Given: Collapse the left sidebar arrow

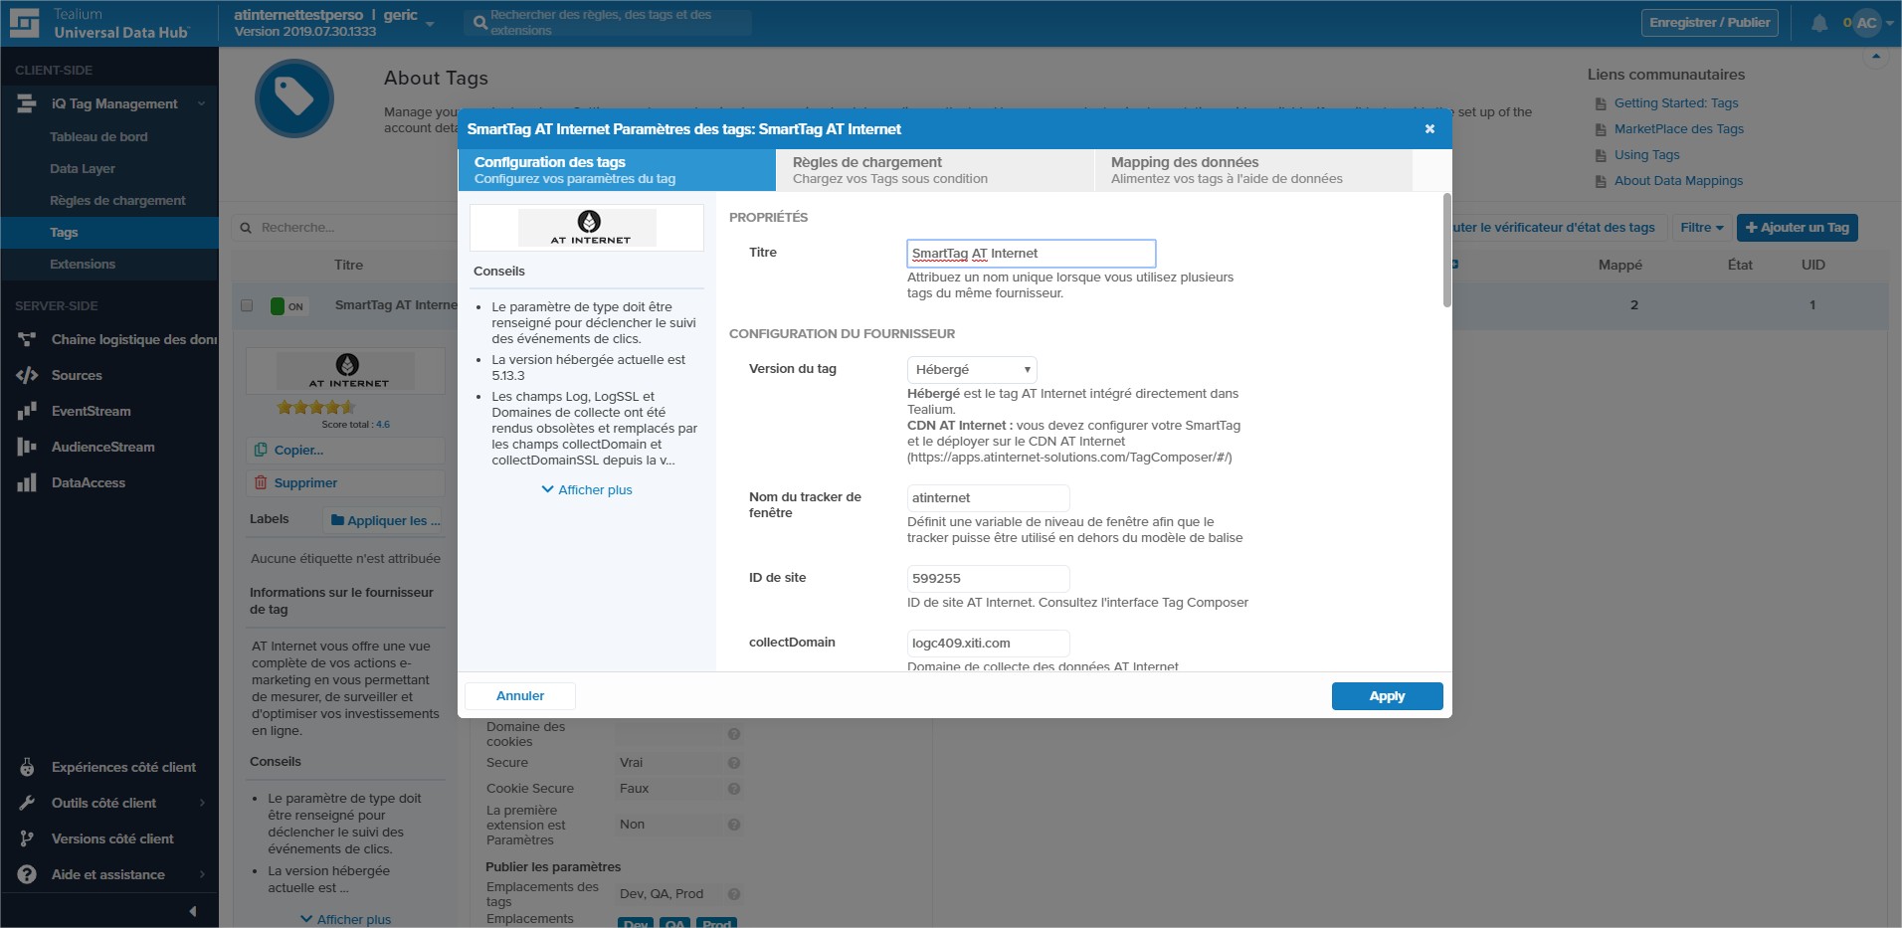Looking at the screenshot, I should 192,910.
